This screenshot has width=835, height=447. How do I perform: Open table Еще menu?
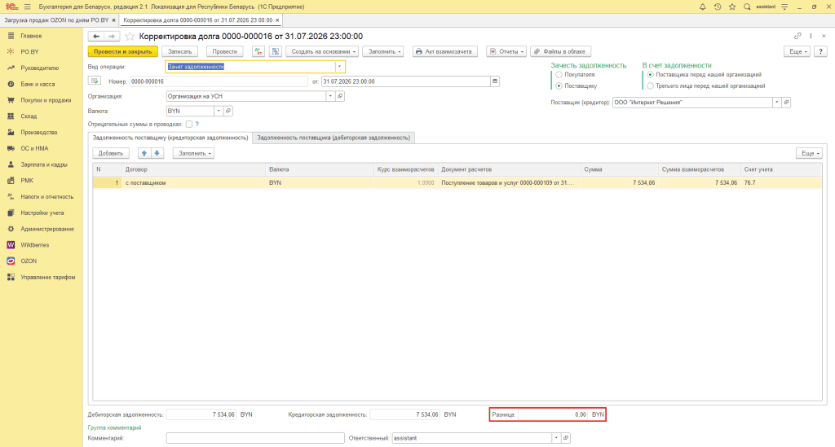[x=809, y=153]
